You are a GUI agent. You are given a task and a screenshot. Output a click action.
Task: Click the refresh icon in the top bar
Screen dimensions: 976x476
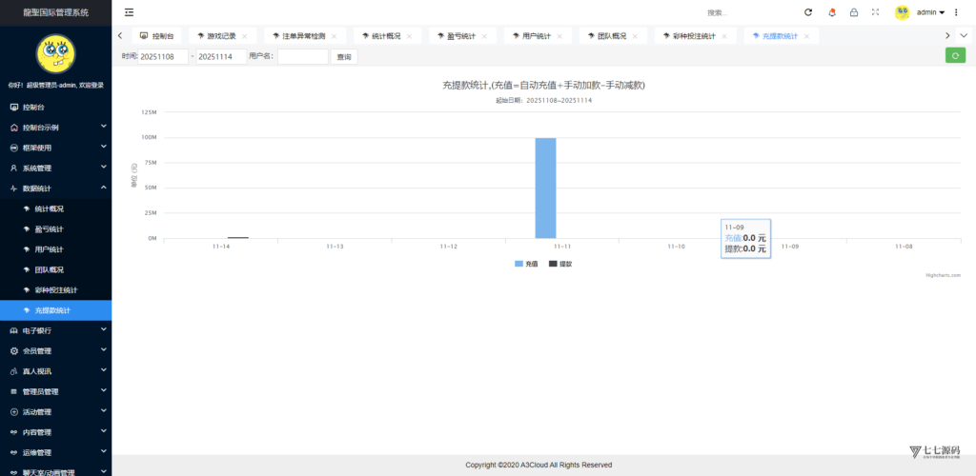pyautogui.click(x=808, y=12)
